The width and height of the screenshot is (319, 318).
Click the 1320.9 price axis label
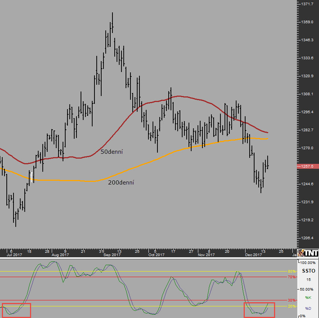click(x=307, y=76)
